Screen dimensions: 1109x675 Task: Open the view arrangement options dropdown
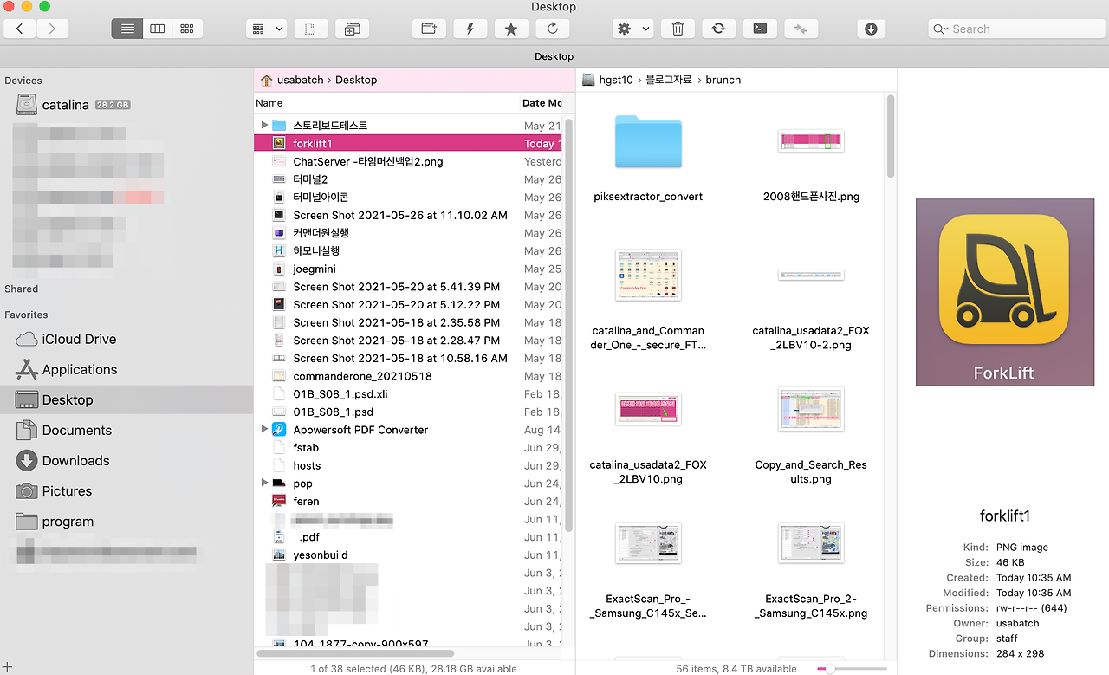(267, 29)
